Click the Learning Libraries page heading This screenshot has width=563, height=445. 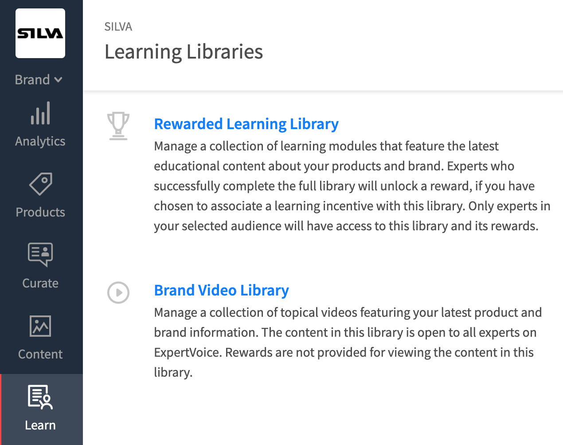pos(184,51)
